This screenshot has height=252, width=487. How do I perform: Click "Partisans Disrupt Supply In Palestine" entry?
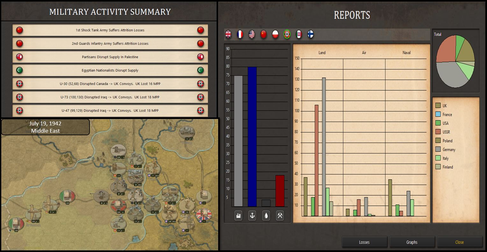pos(110,57)
